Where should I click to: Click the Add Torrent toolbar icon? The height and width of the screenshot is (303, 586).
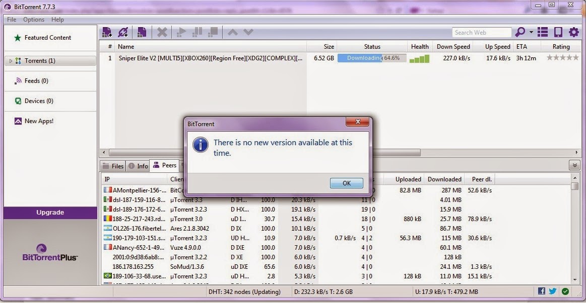(x=107, y=32)
